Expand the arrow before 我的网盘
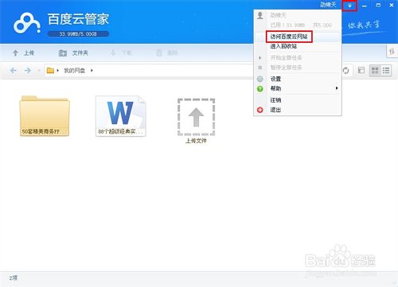Viewport: 398px width, 287px height. pyautogui.click(x=58, y=71)
